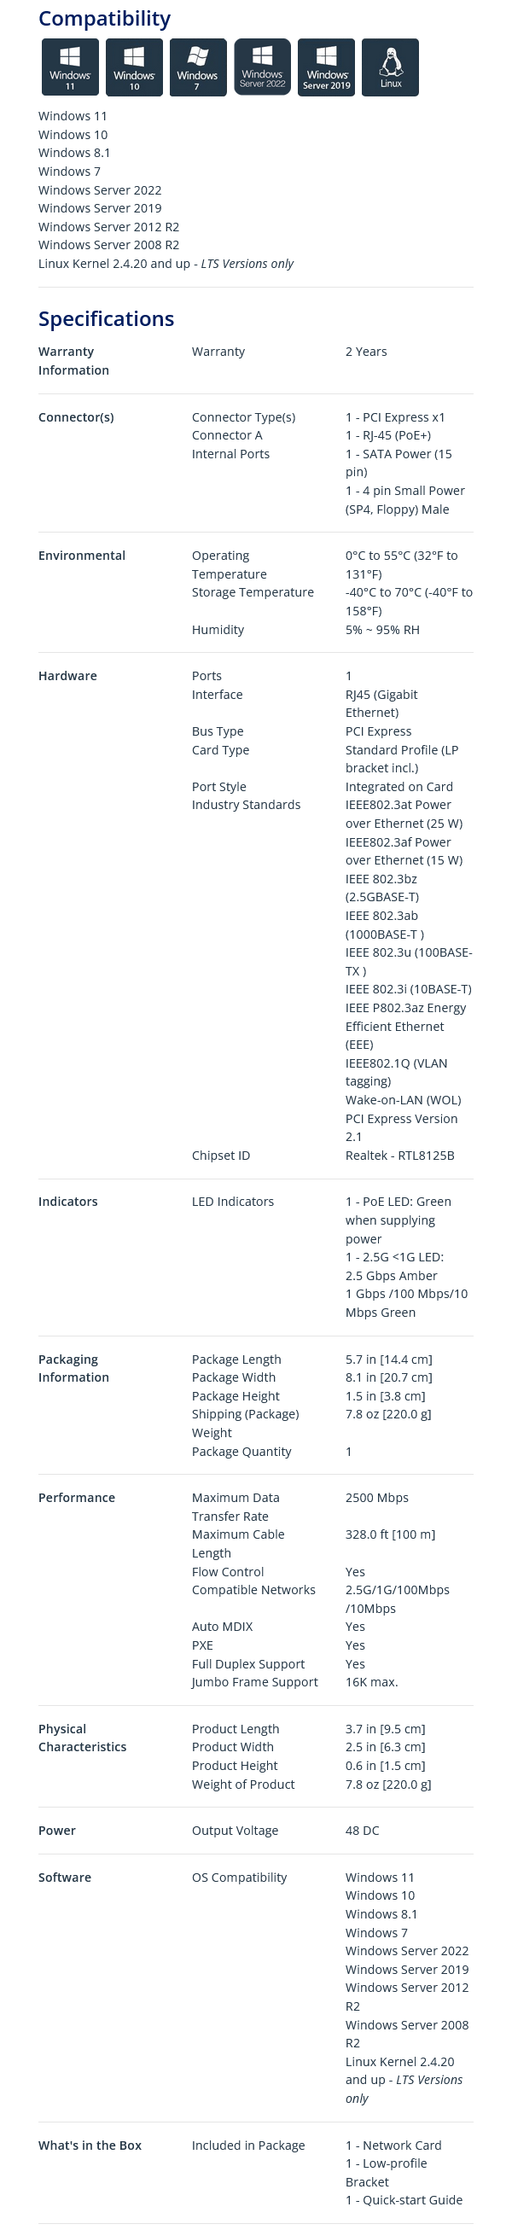
Task: Select the "2500 Mbps" data rate value
Action: pos(377,1498)
